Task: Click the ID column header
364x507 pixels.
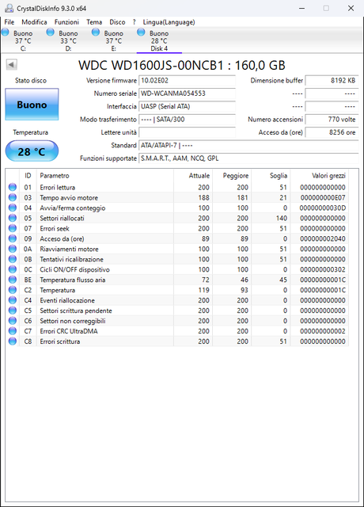Action: coord(28,176)
